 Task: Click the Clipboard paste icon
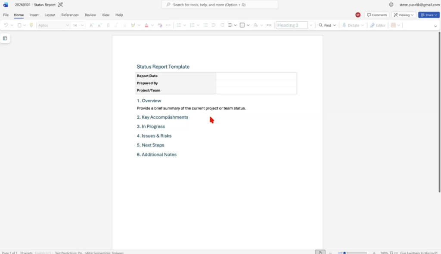tap(19, 25)
